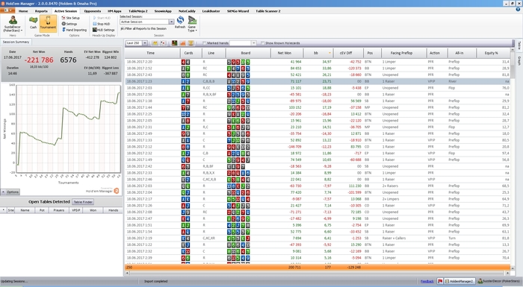This screenshot has width=523, height=287.
Task: Click the red flag icon in status bar
Action: point(440,281)
